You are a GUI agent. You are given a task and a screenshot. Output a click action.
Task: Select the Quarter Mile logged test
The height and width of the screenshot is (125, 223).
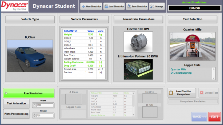(x=178, y=69)
